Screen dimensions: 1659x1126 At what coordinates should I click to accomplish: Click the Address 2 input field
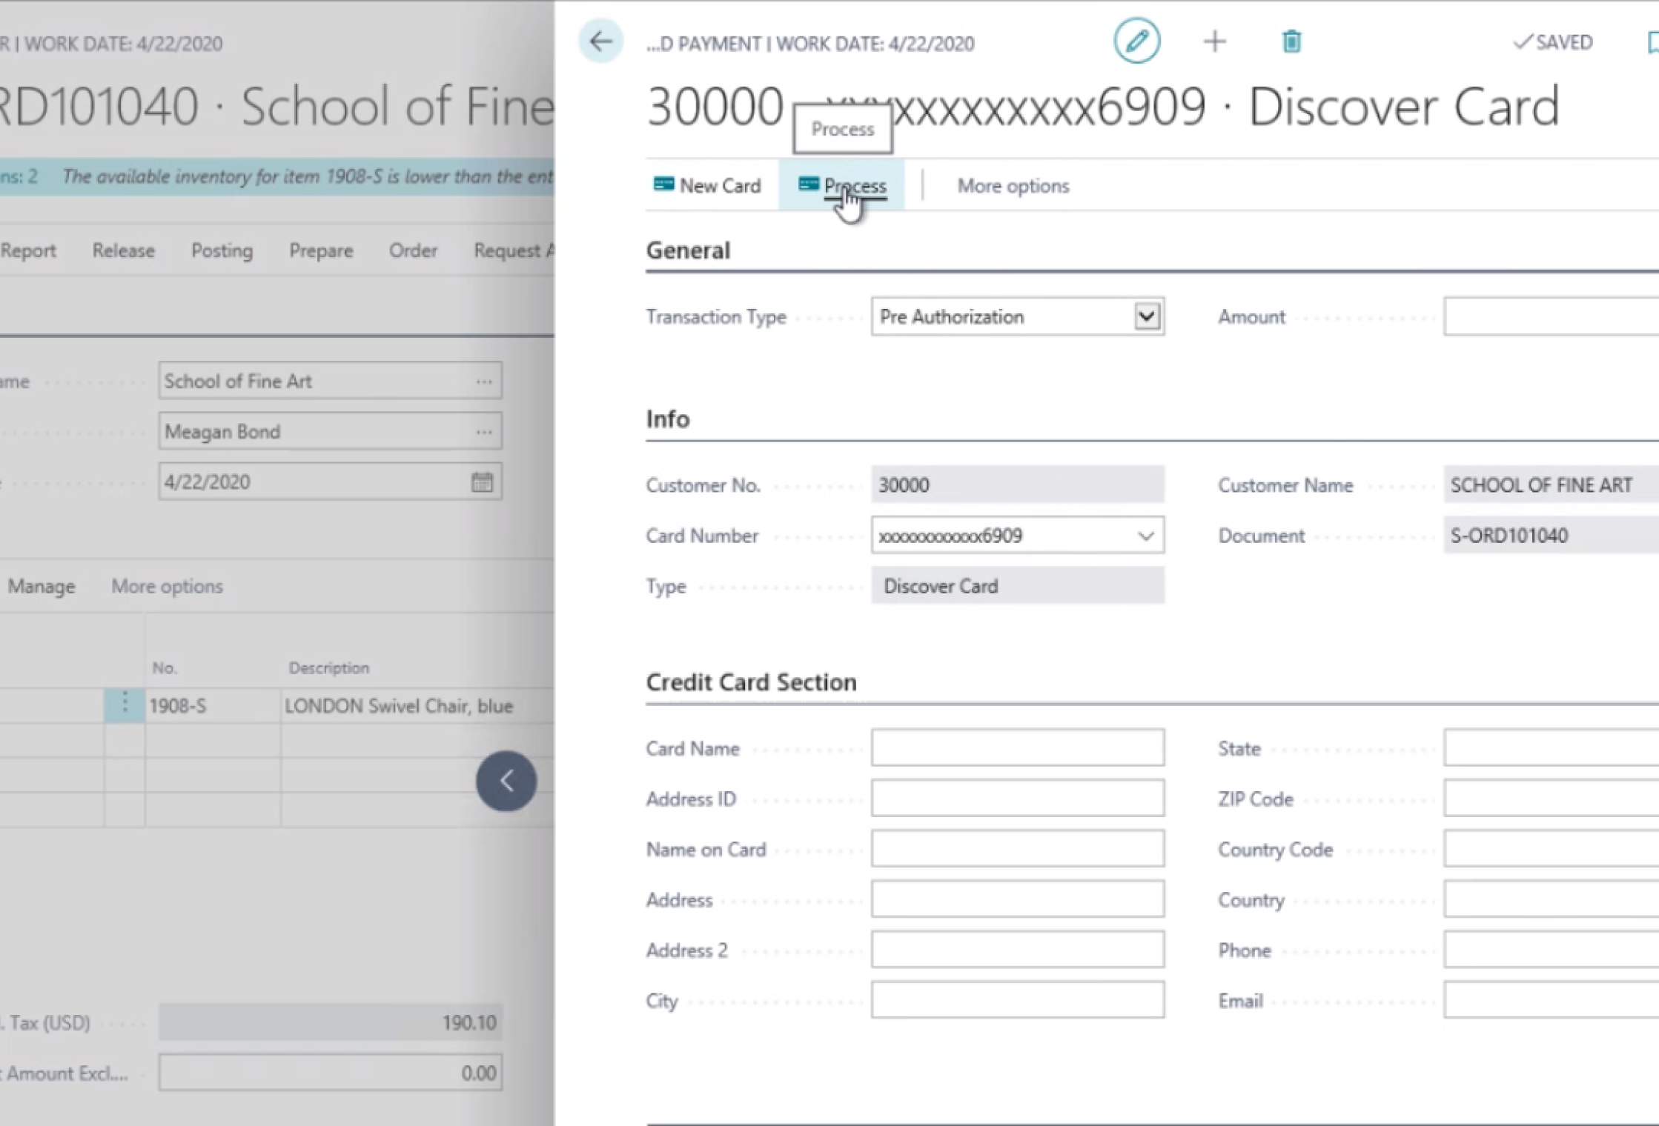pos(1018,949)
